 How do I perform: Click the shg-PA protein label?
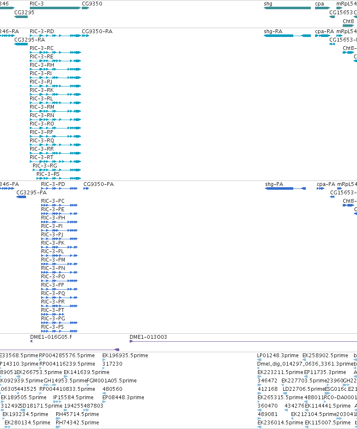[x=274, y=184]
